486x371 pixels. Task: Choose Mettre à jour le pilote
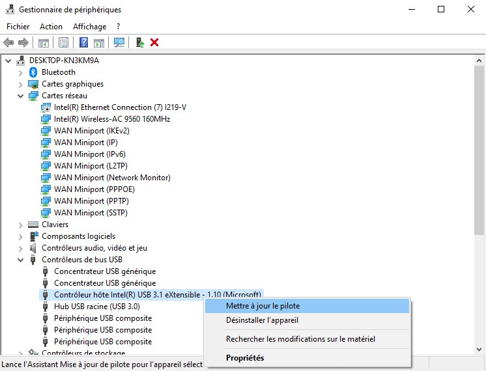pyautogui.click(x=263, y=306)
